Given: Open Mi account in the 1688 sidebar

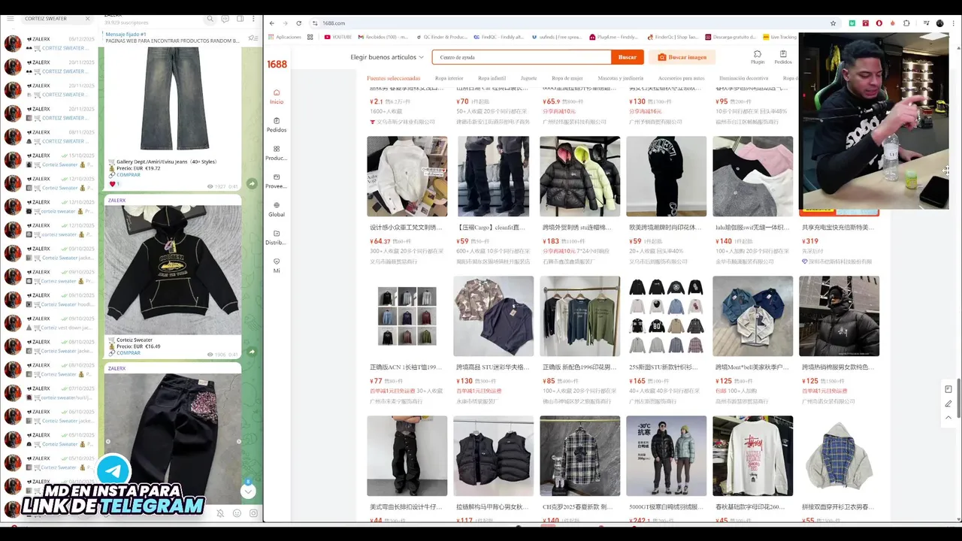Looking at the screenshot, I should (277, 265).
